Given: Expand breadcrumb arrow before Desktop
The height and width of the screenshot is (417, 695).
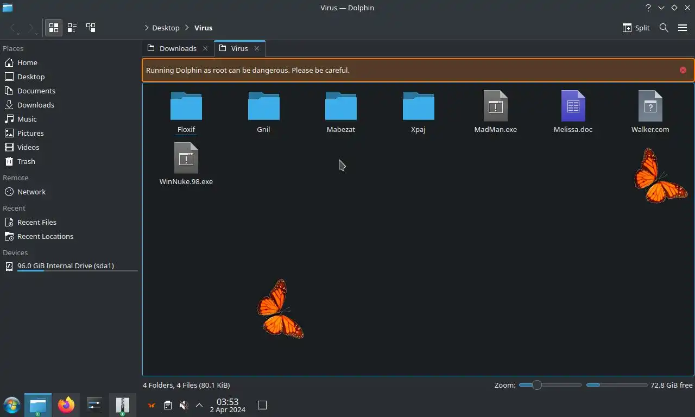Looking at the screenshot, I should 147,28.
